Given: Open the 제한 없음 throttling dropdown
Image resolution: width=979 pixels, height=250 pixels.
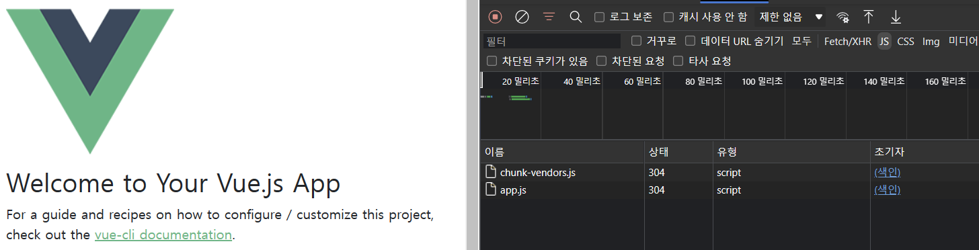Looking at the screenshot, I should pyautogui.click(x=791, y=17).
